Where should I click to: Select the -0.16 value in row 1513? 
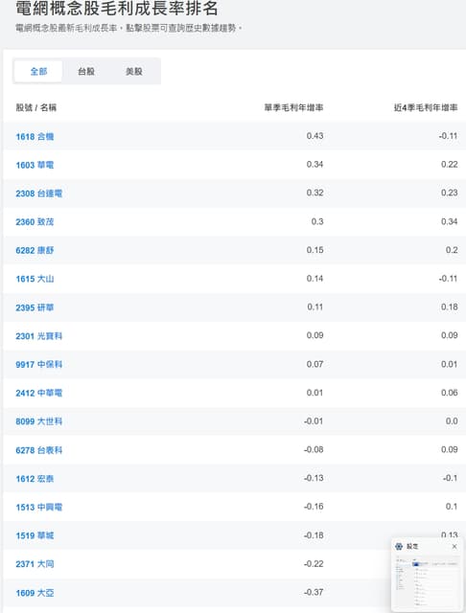[314, 507]
